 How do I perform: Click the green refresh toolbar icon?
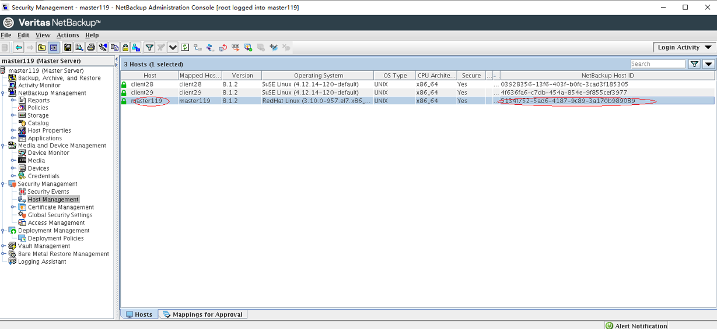tap(185, 48)
